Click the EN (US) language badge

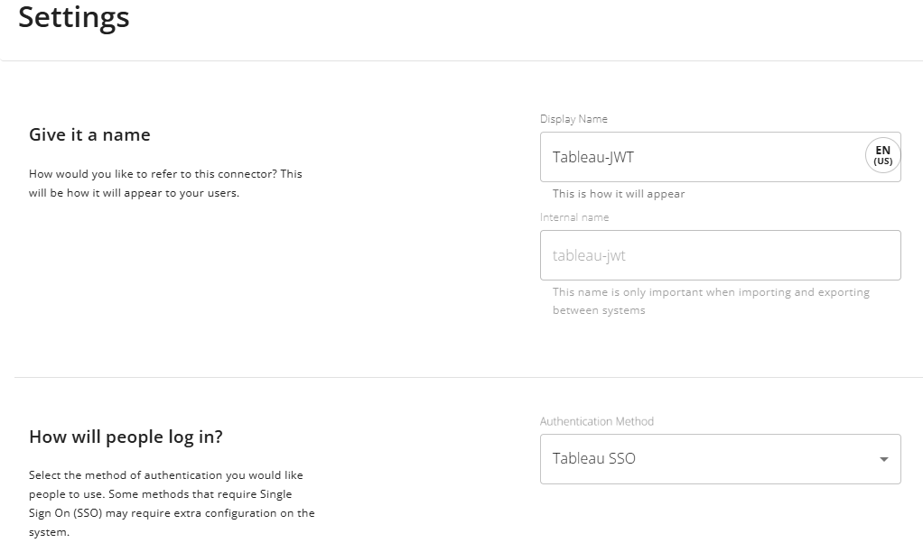click(882, 156)
